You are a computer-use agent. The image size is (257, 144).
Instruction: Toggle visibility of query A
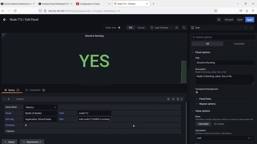point(173,99)
